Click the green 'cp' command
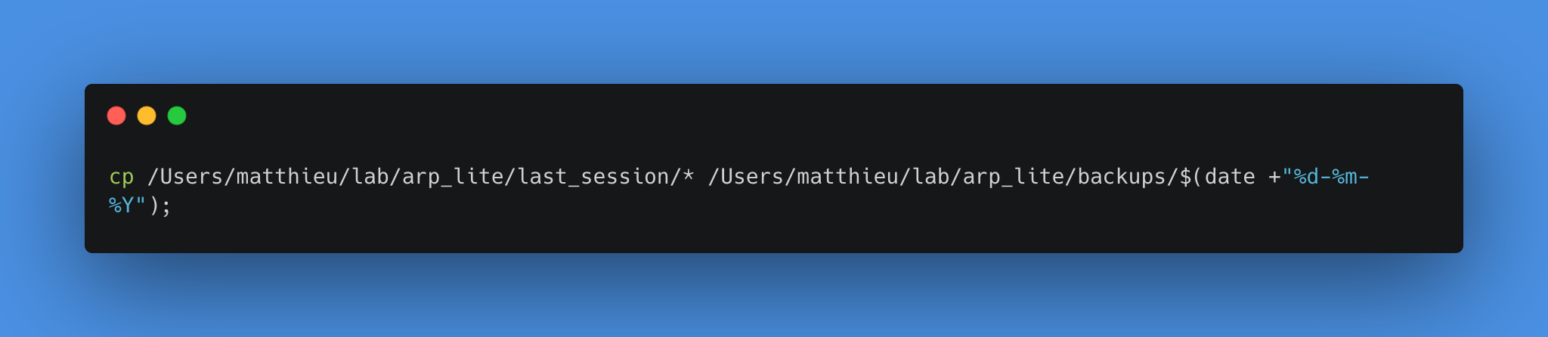 pyautogui.click(x=122, y=178)
